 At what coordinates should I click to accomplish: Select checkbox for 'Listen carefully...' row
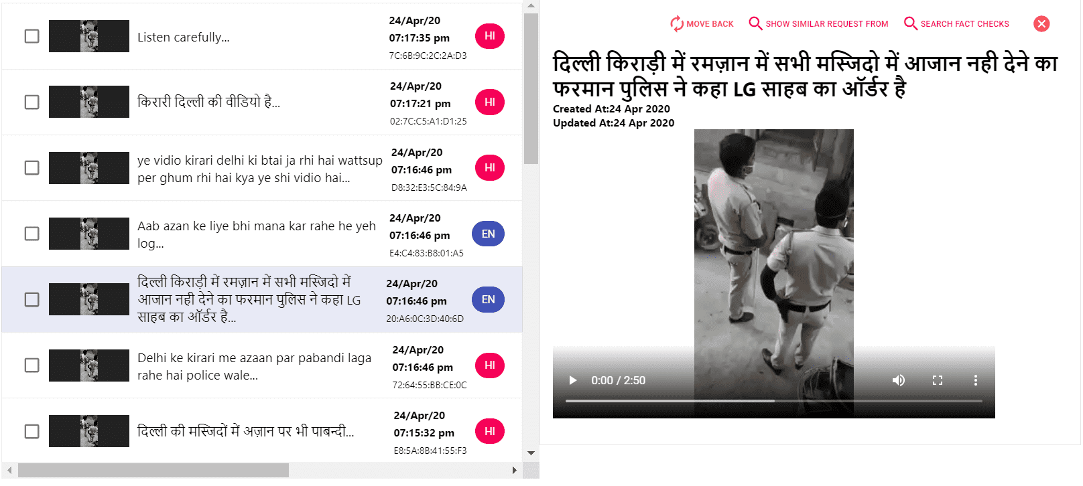pyautogui.click(x=31, y=36)
